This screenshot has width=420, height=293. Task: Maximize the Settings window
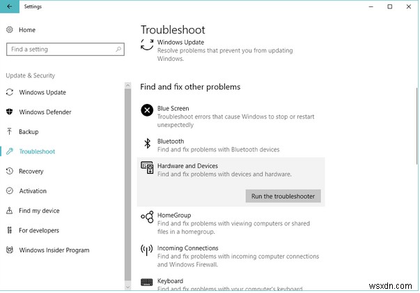tap(390, 6)
